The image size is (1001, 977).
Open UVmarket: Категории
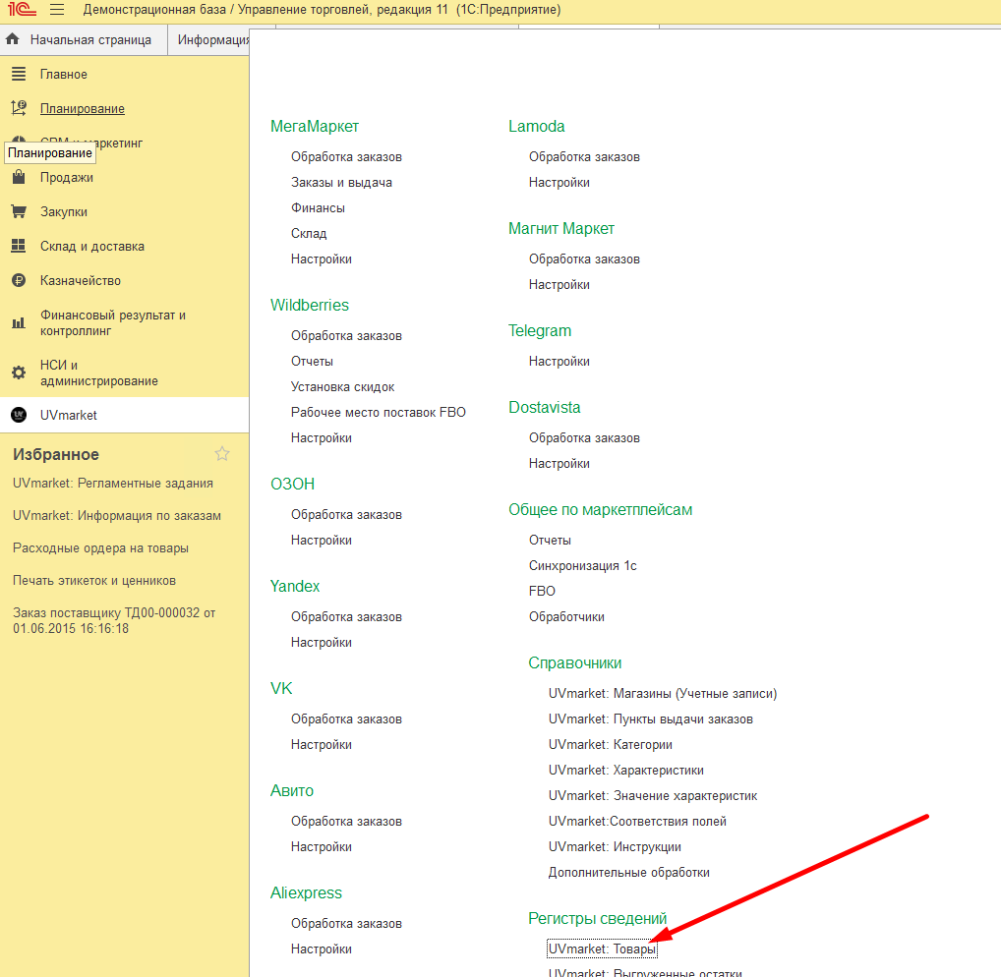click(x=611, y=744)
